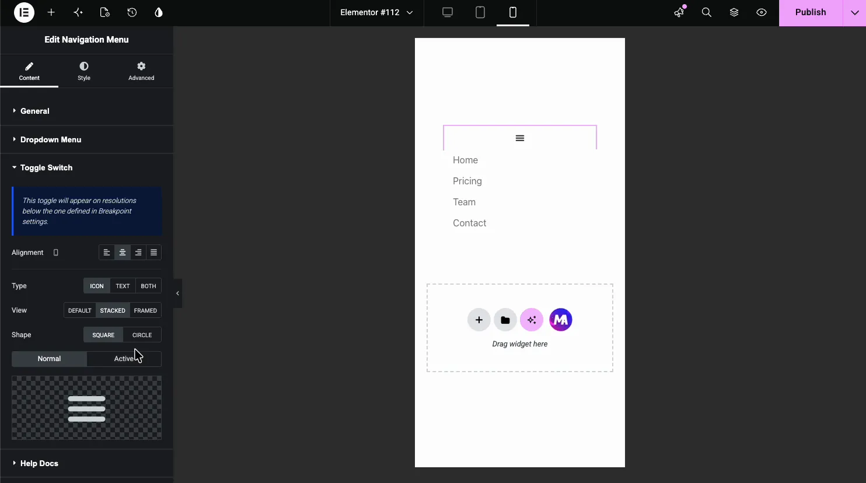The image size is (866, 483).
Task: Open the Finder search icon
Action: point(707,12)
